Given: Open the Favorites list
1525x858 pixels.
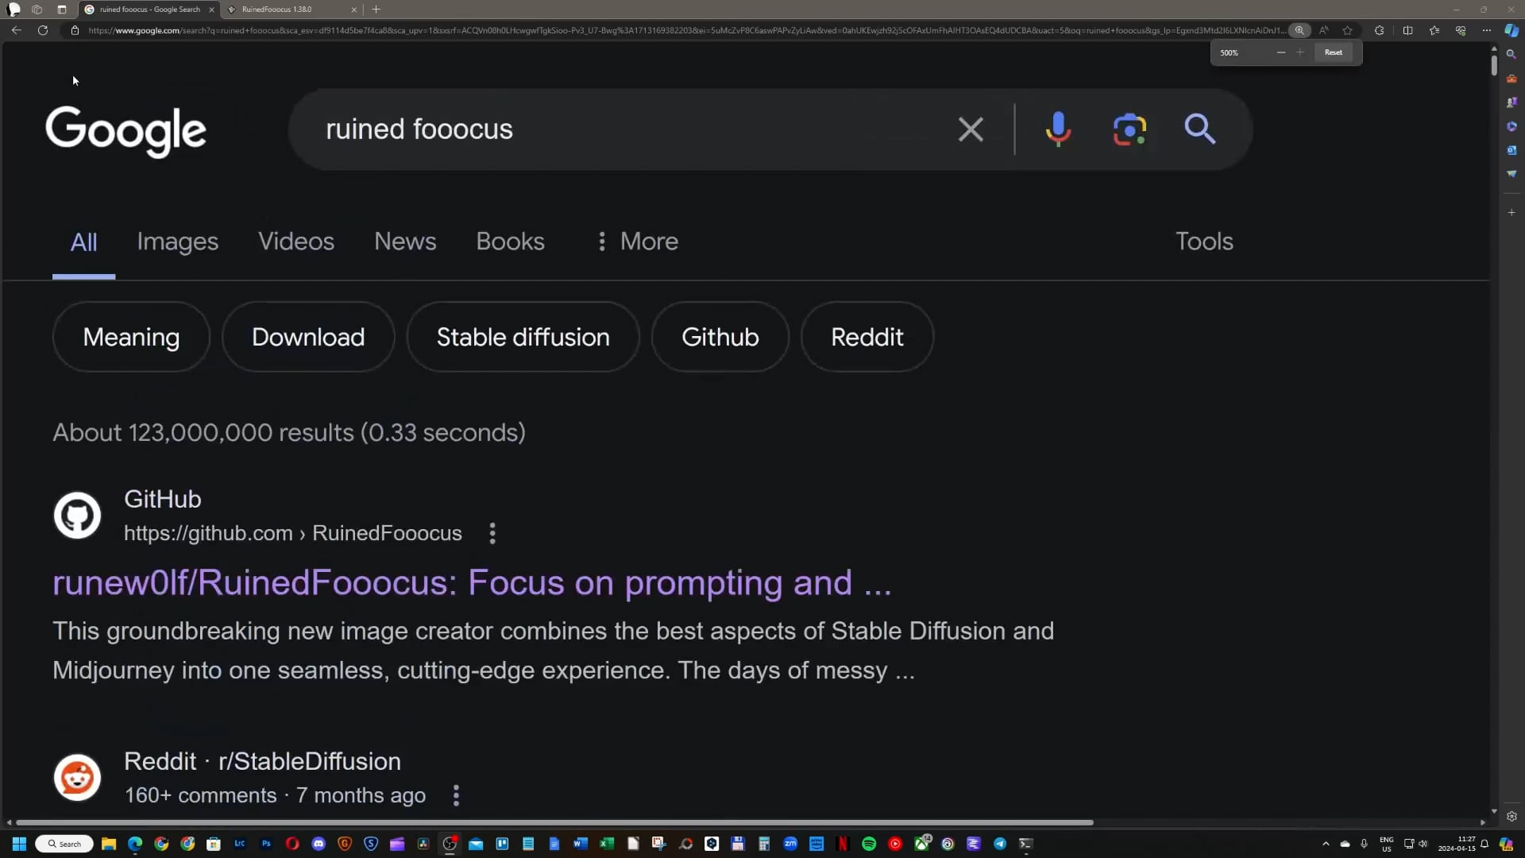Looking at the screenshot, I should tap(1434, 30).
